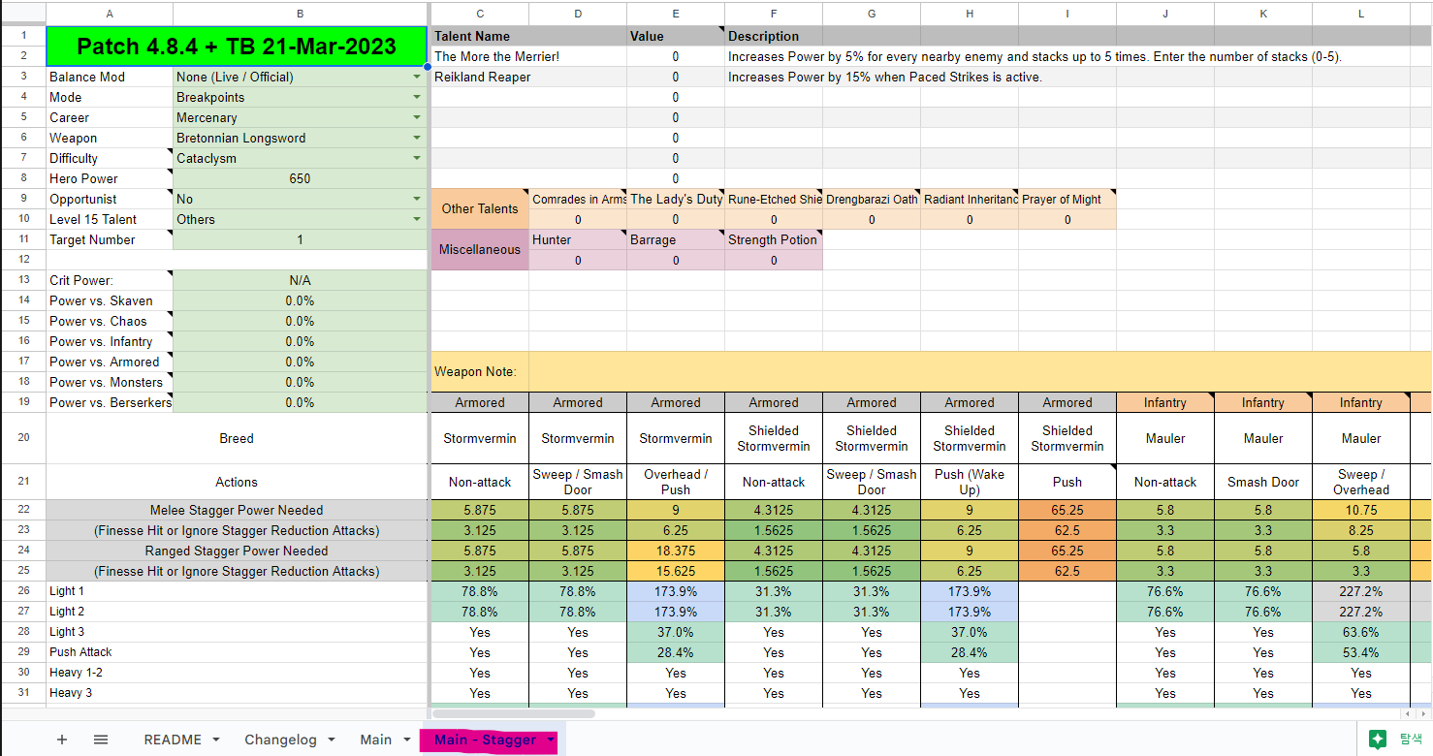The image size is (1433, 756).
Task: Click the Comrades in Arms header cell
Action: pyautogui.click(x=578, y=199)
